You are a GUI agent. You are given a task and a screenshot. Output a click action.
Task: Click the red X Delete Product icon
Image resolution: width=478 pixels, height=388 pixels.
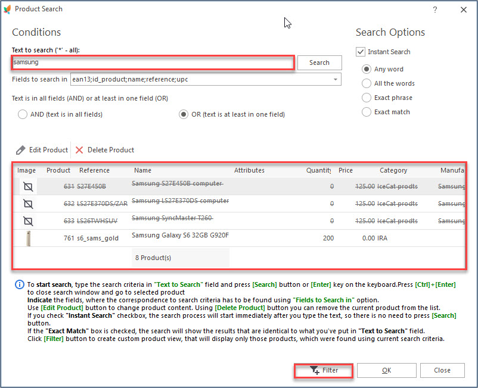pyautogui.click(x=79, y=150)
